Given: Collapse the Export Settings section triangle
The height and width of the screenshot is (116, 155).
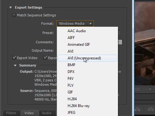Looking at the screenshot, I should [11, 7].
